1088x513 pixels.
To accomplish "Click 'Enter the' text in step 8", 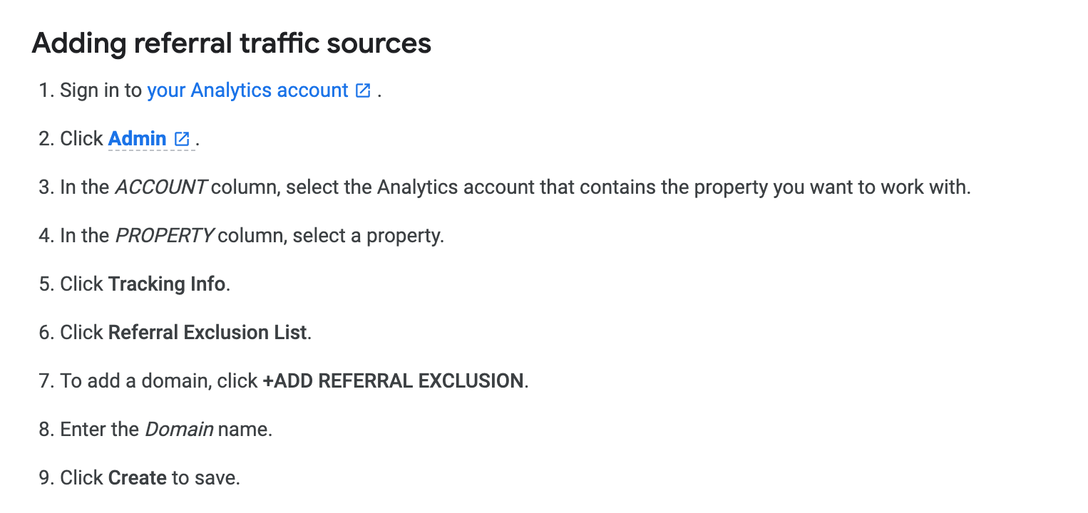I will tap(99, 430).
